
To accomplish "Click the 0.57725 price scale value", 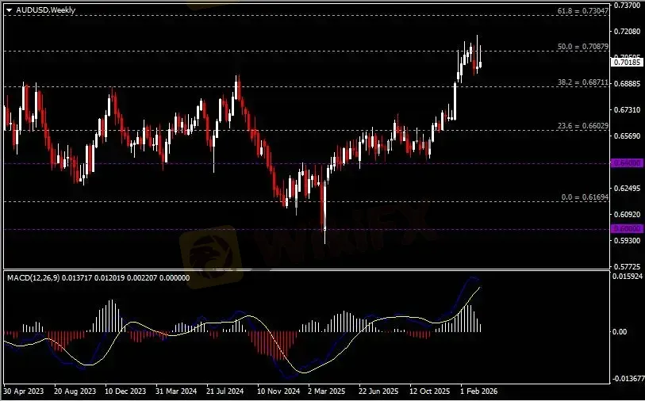I will [x=628, y=266].
